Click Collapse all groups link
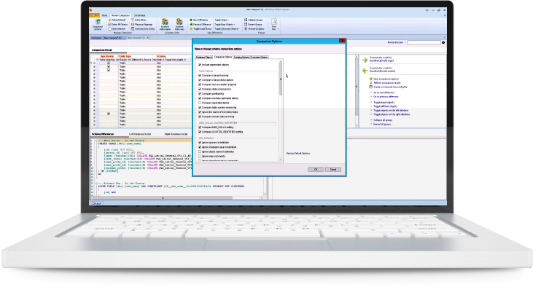533x287 pixels. click(383, 120)
